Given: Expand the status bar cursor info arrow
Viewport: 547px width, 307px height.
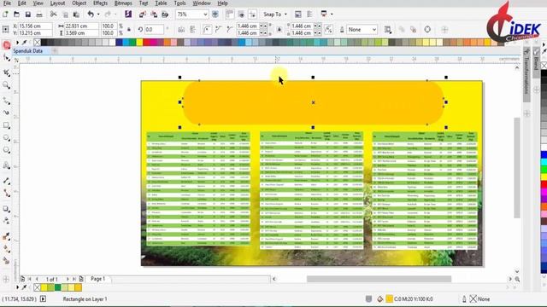Looking at the screenshot, I should pyautogui.click(x=43, y=299).
